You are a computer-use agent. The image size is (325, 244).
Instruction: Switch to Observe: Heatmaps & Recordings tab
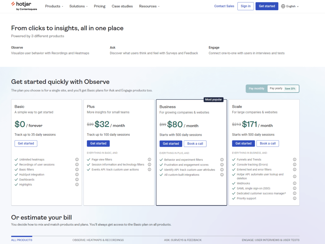98,240
